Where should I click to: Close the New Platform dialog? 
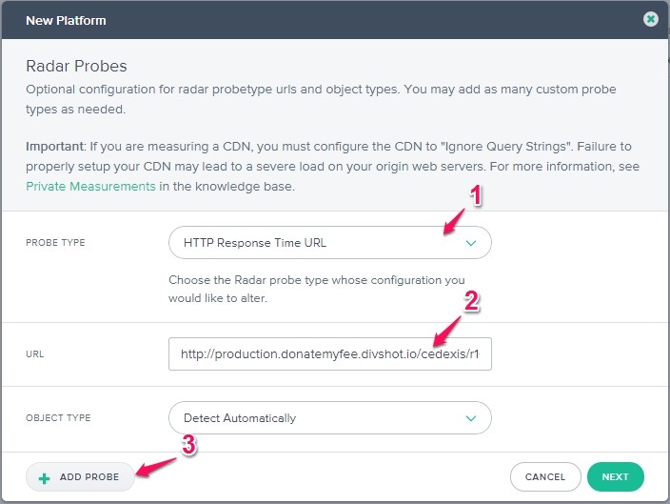coord(650,19)
